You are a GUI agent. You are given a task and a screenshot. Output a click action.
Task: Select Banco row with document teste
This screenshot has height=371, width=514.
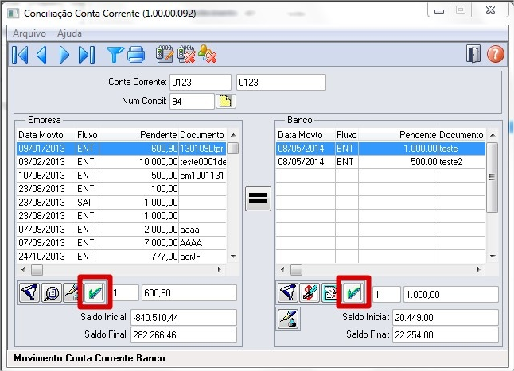click(380, 149)
